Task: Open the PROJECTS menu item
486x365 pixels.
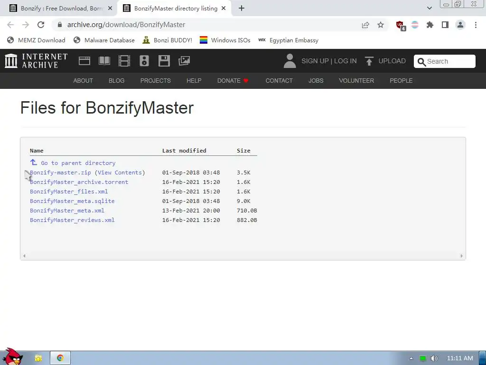Action: [x=156, y=81]
